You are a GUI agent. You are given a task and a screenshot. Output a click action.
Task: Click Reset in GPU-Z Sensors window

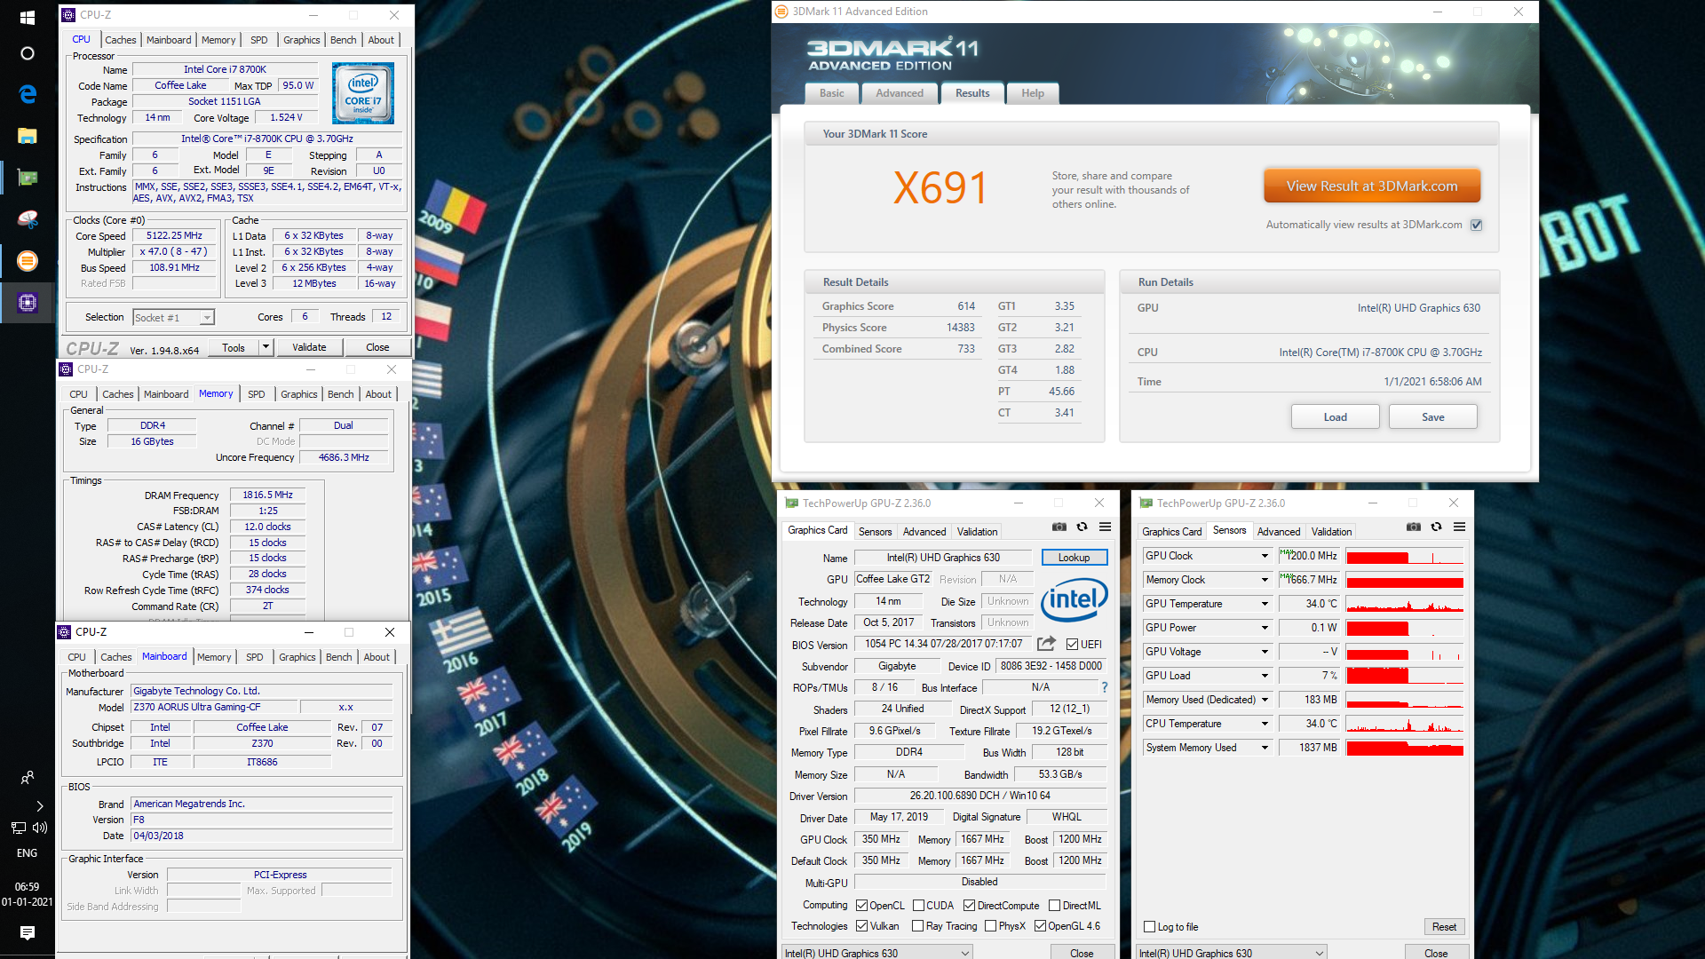pos(1444,927)
